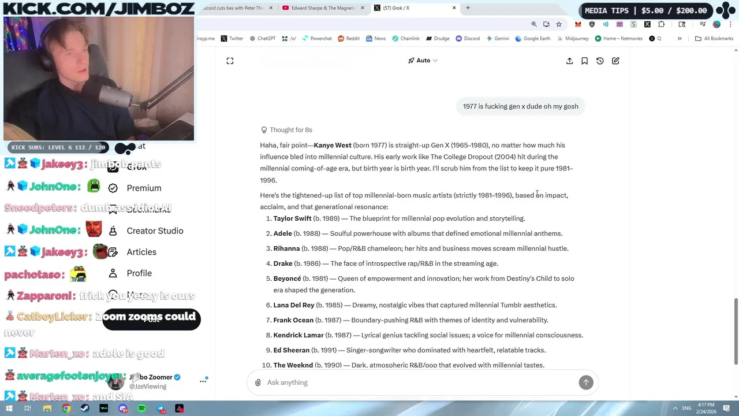Open Spotify from the taskbar
This screenshot has width=739, height=416.
[142, 408]
